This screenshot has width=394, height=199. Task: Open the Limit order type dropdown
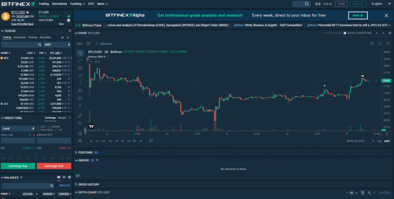click(18, 128)
